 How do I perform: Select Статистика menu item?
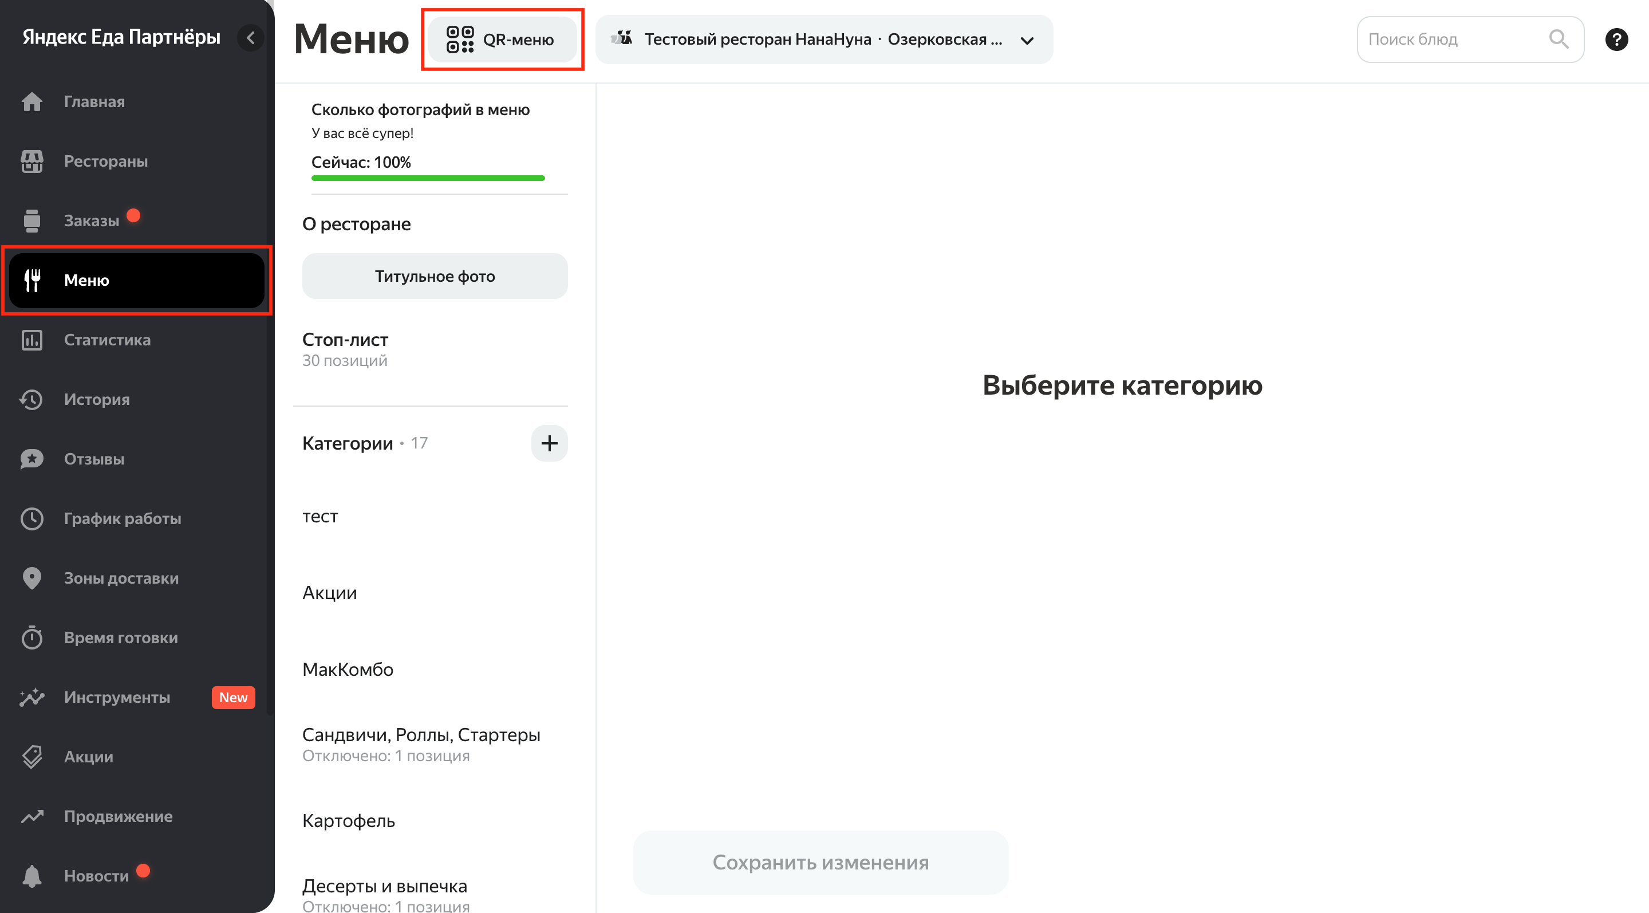click(x=136, y=340)
